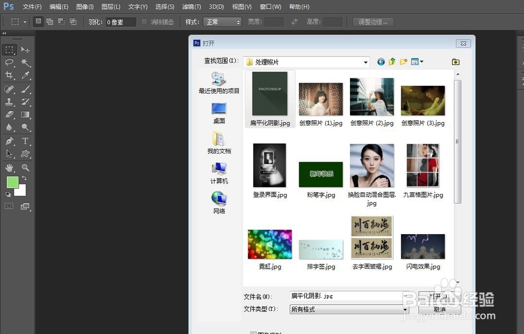524x334 pixels.
Task: Choose the Brush tool
Action: pos(26,88)
